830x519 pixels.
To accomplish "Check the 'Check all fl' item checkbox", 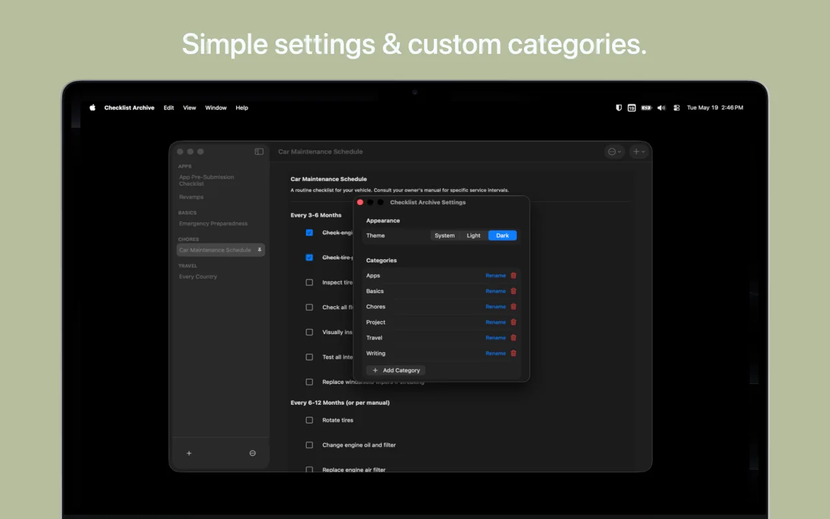I will pyautogui.click(x=309, y=308).
